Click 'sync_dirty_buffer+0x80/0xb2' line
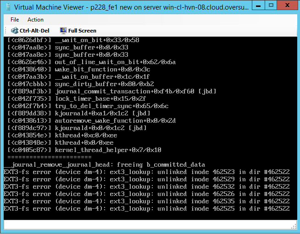The width and height of the screenshot is (300, 234). point(81,84)
